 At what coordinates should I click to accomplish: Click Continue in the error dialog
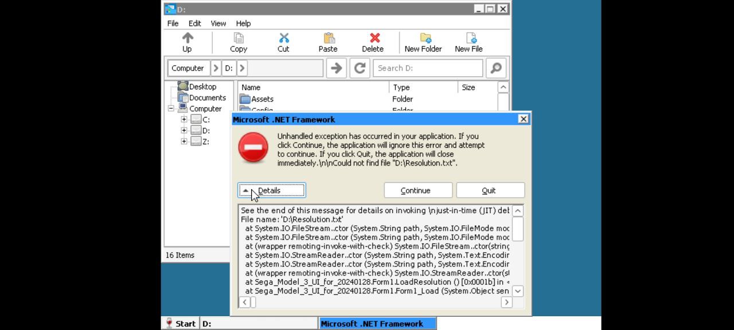418,190
